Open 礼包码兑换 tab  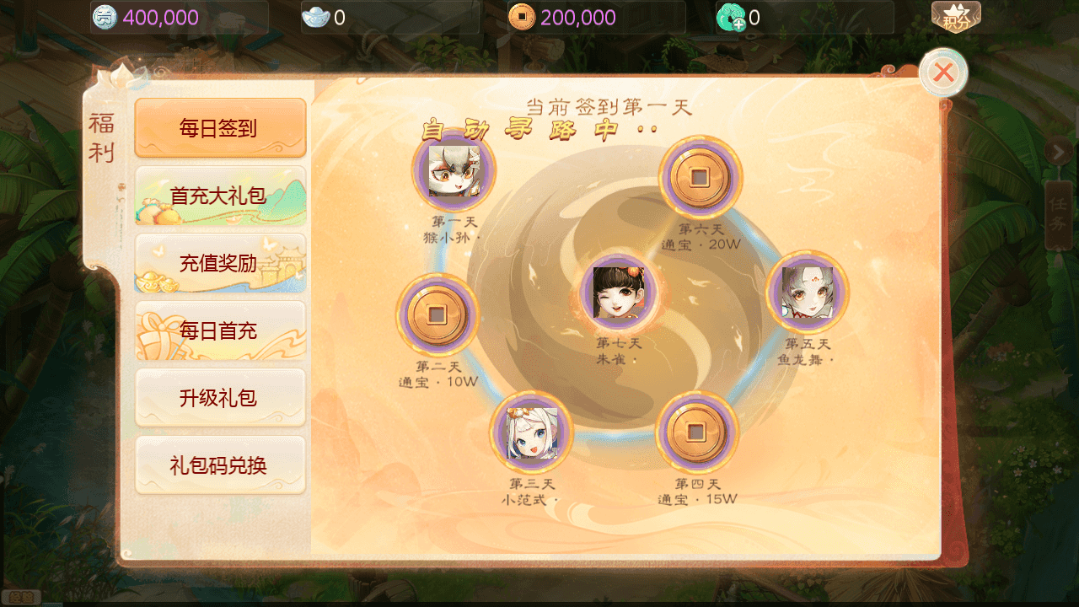[220, 465]
